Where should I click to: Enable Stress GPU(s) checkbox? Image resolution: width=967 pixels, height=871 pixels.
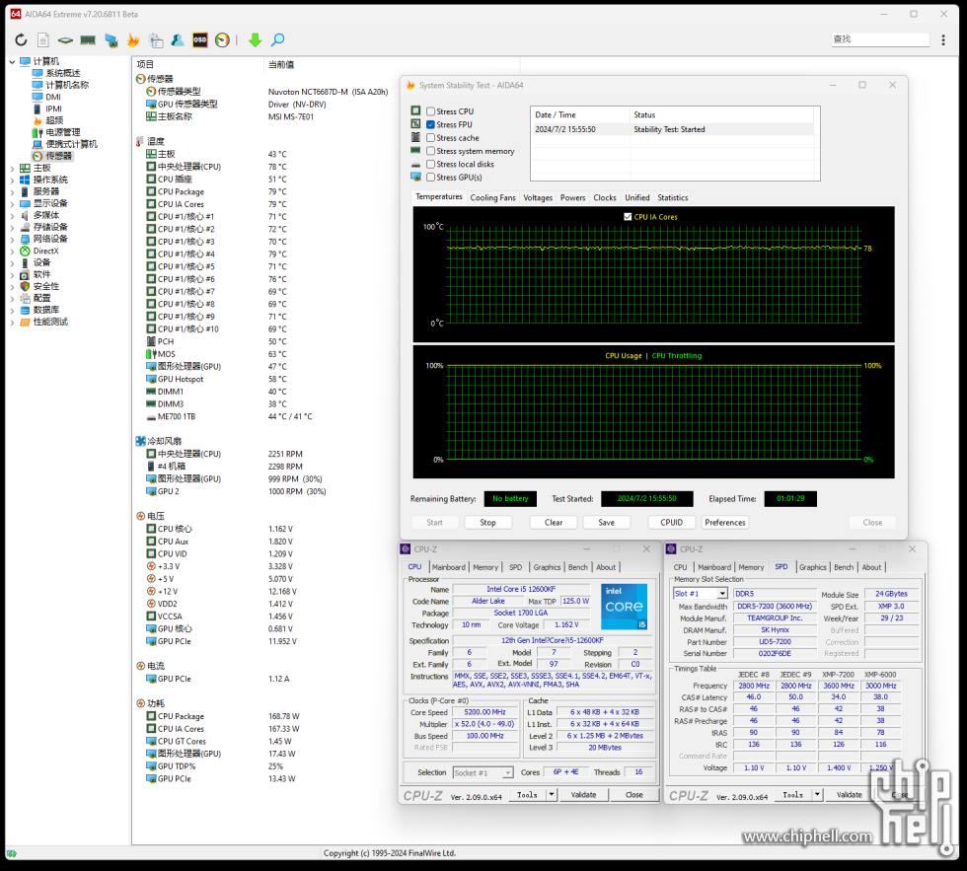click(x=430, y=177)
